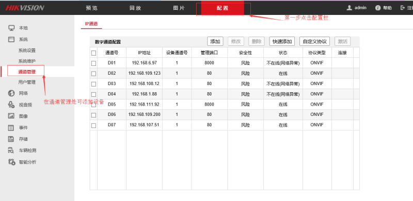The height and width of the screenshot is (201, 413).
Task: Click the admin user icon
Action: (350, 8)
